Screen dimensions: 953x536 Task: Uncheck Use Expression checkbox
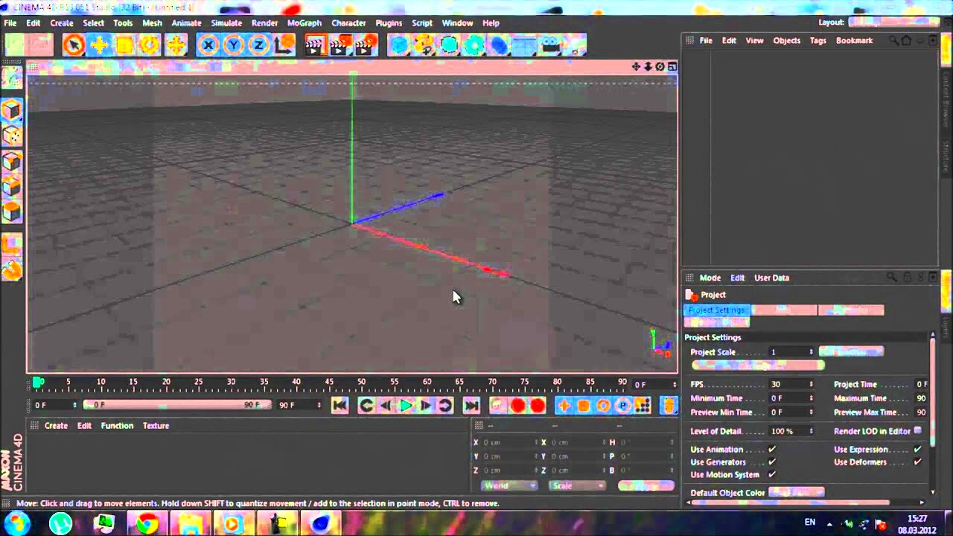point(917,449)
